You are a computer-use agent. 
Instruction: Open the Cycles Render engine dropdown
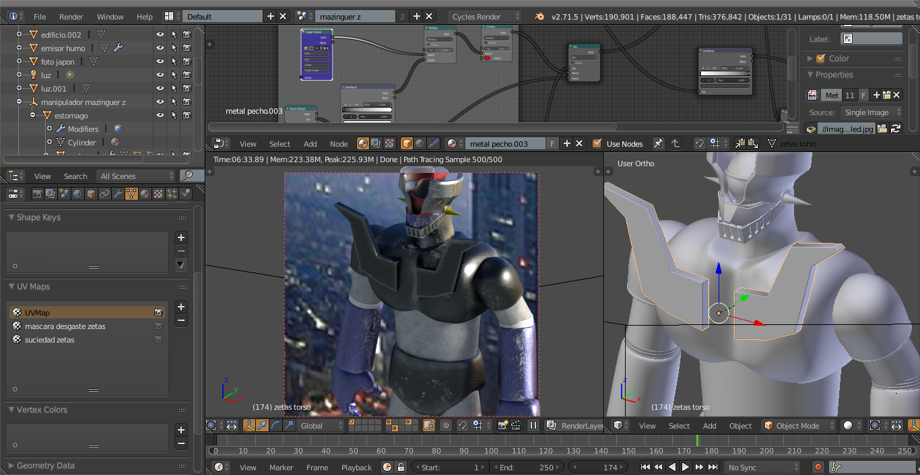[484, 16]
